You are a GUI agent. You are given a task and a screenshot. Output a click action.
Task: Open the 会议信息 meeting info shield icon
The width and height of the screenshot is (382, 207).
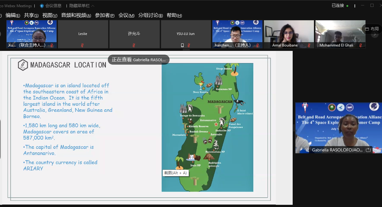point(42,6)
